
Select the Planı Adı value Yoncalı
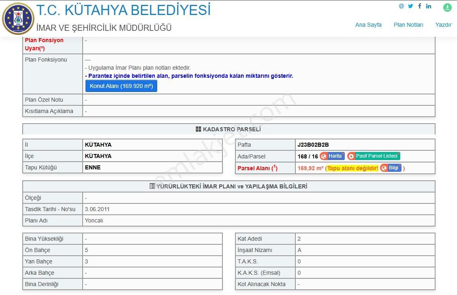pyautogui.click(x=94, y=220)
